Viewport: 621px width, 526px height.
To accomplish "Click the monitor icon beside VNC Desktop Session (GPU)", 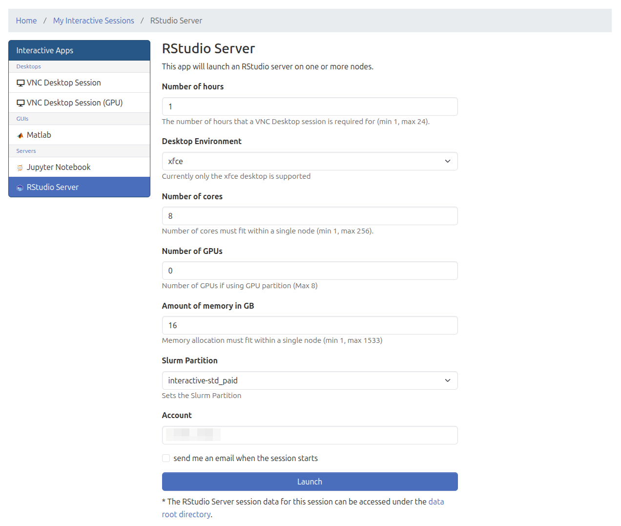I will pos(21,103).
